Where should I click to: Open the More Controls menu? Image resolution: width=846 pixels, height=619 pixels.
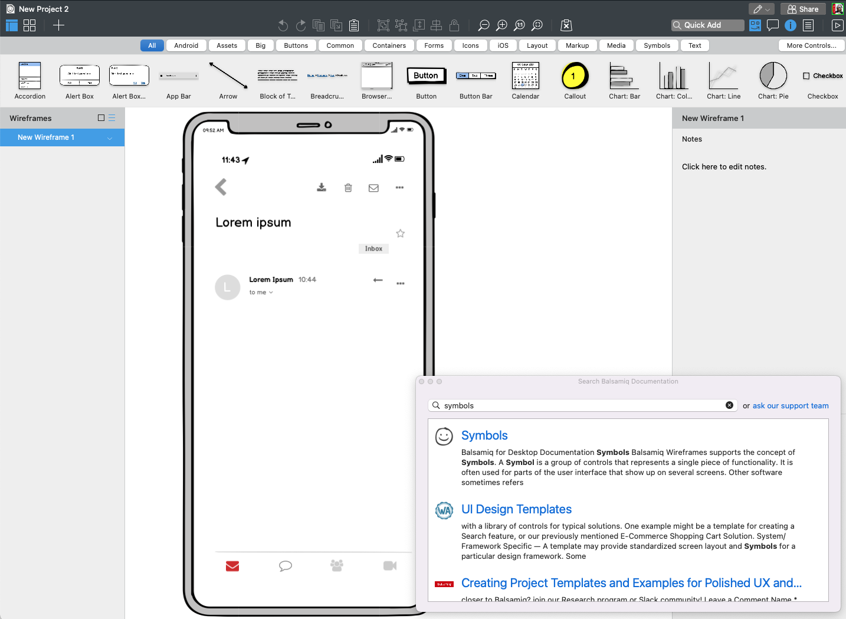click(811, 45)
